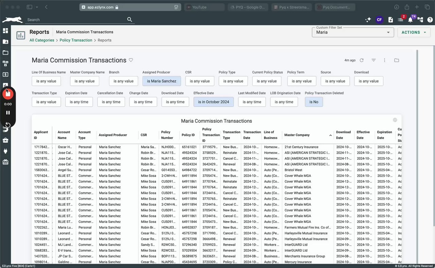Click the 'Mercury Insurance' cell
This screenshot has height=268, width=435.
[x=298, y=262]
